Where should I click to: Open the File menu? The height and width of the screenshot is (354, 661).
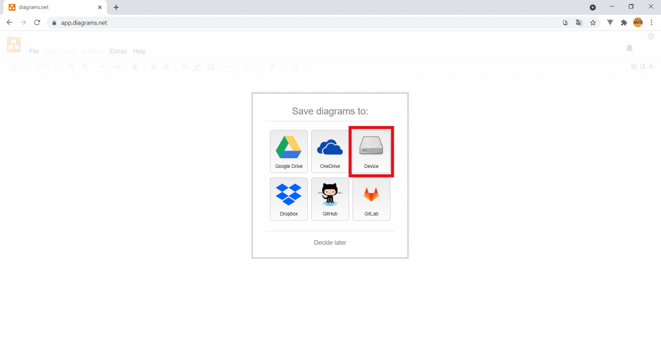(34, 51)
